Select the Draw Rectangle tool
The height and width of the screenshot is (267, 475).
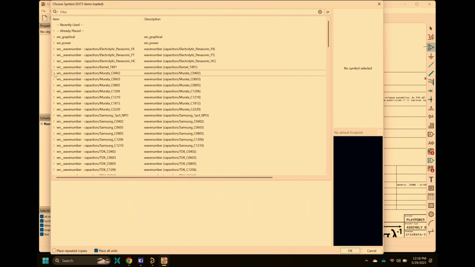point(431,206)
